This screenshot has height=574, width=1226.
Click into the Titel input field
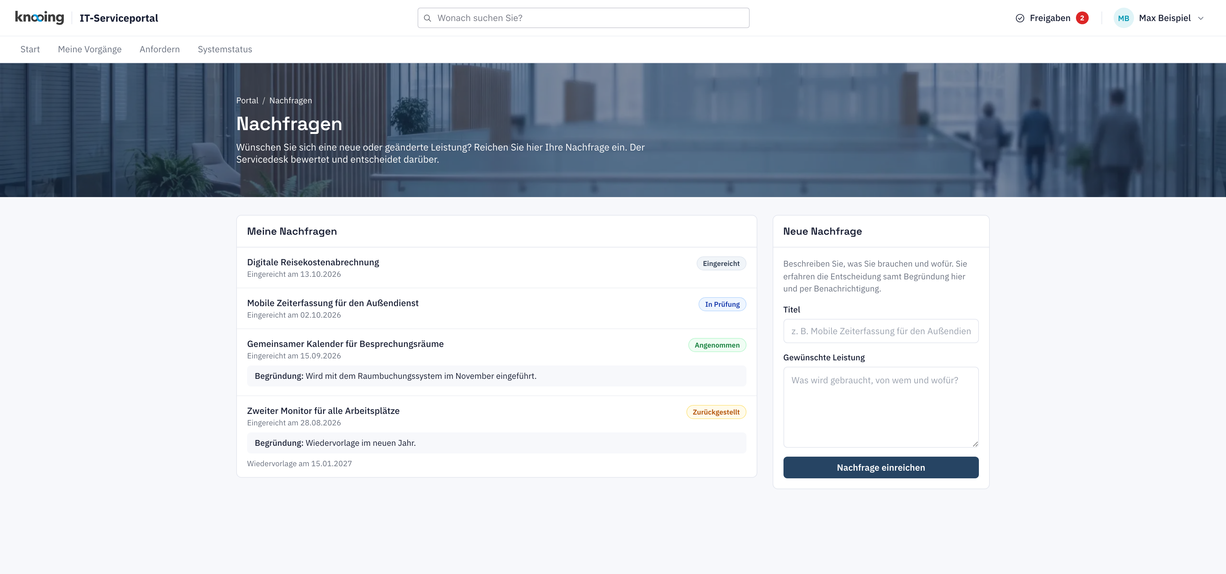coord(881,331)
